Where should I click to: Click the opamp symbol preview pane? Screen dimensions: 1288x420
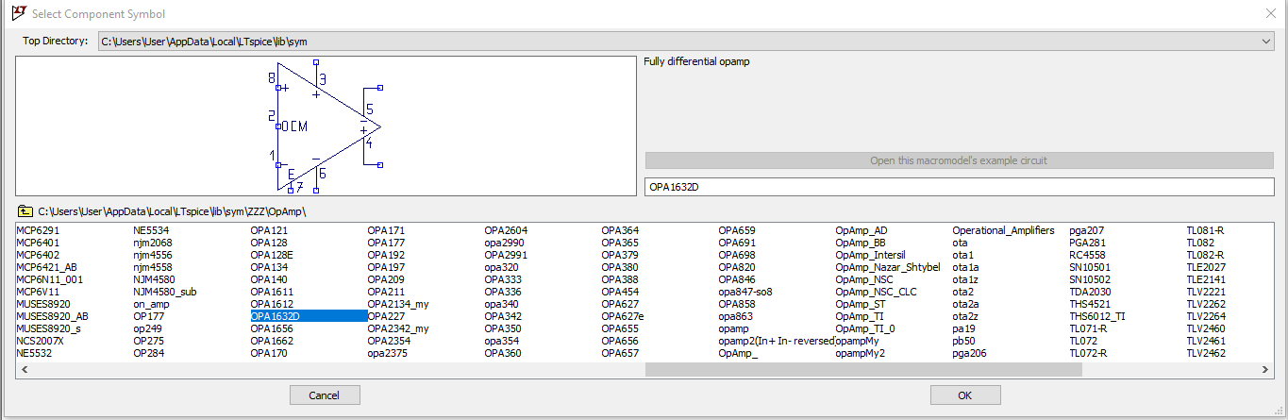click(x=326, y=126)
